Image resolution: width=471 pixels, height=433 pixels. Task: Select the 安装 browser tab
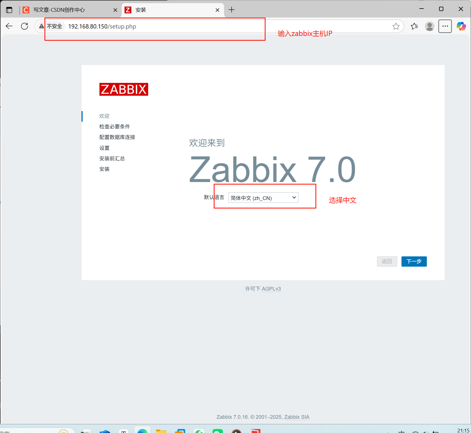click(x=173, y=10)
